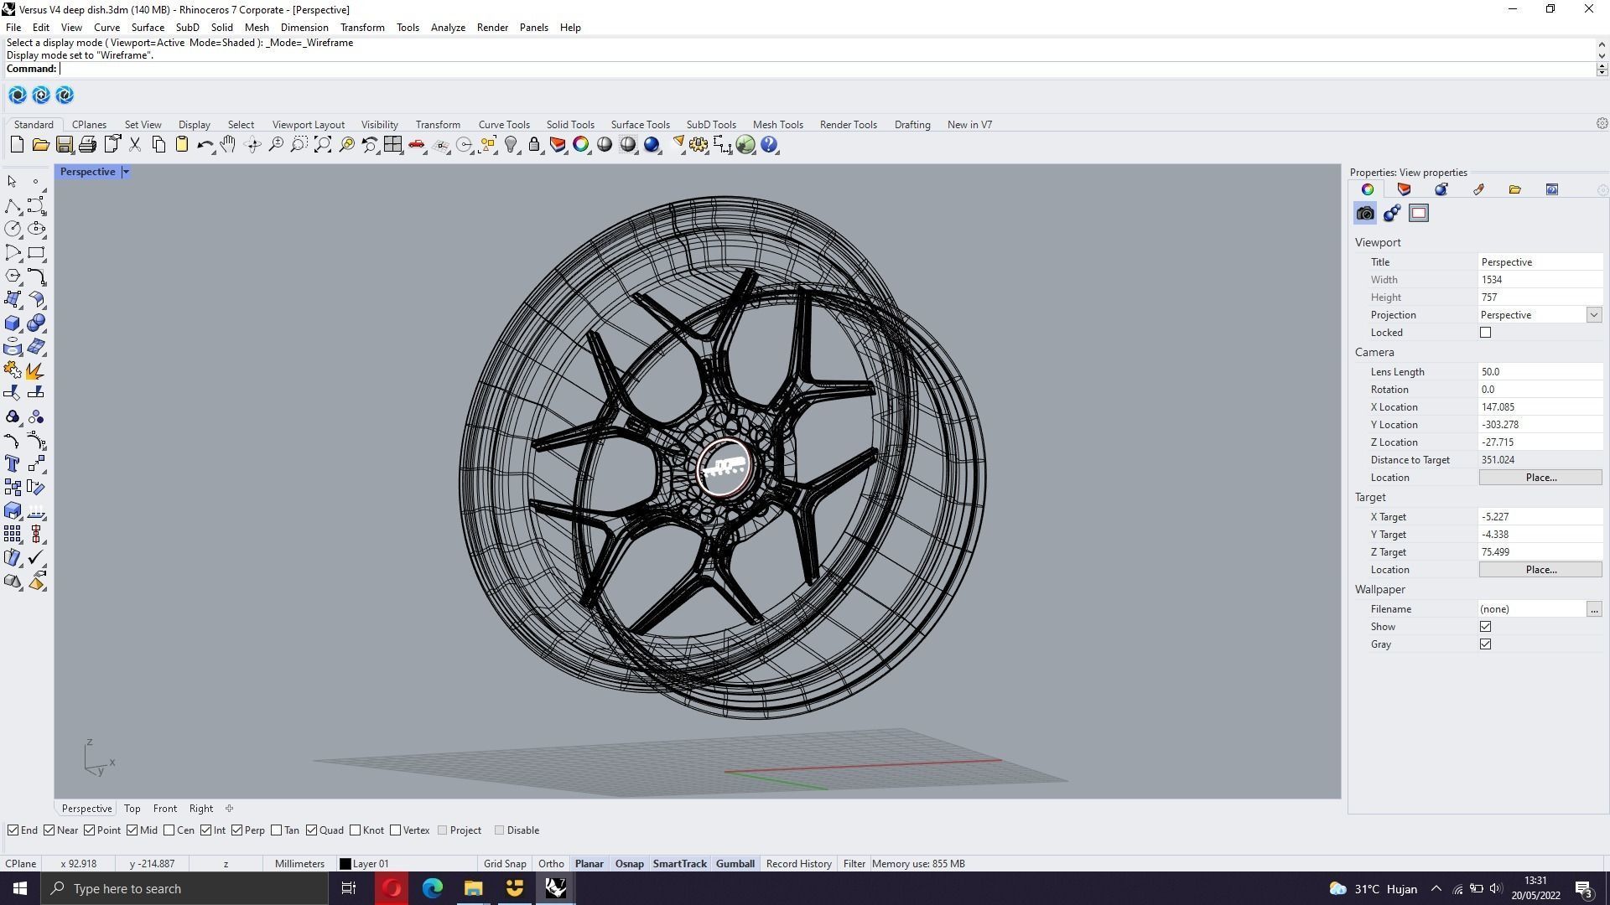Click the camera View properties icon
The height and width of the screenshot is (905, 1610).
[1365, 214]
